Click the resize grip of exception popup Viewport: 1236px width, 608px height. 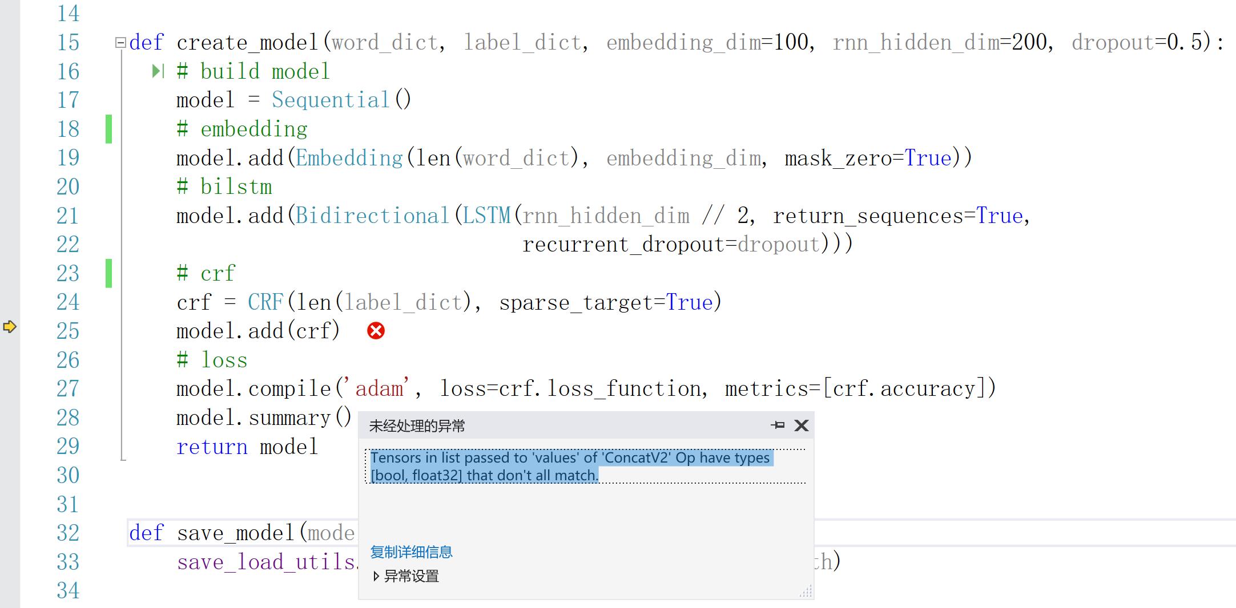[806, 591]
